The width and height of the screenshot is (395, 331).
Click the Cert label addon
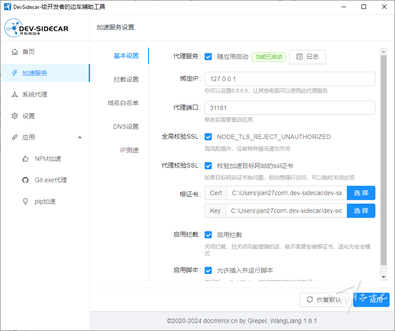(216, 193)
